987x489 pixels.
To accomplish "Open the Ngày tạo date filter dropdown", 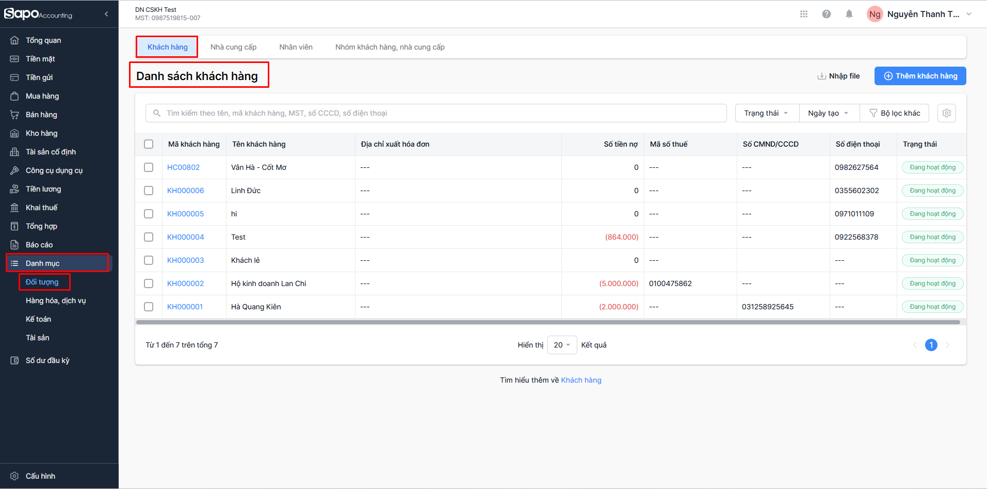I will (x=828, y=113).
